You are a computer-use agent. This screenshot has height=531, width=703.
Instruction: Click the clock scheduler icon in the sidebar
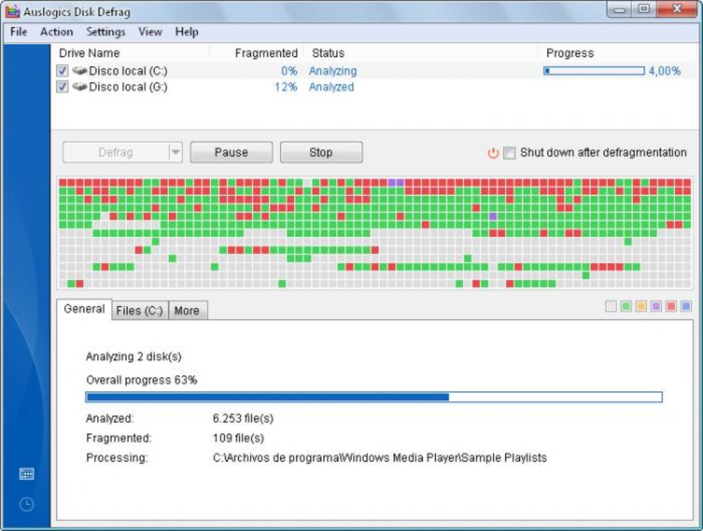[x=26, y=504]
